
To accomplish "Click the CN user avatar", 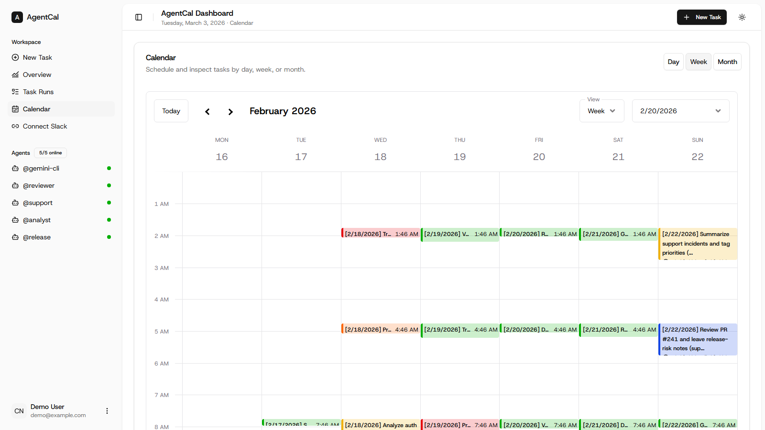I will tap(19, 411).
